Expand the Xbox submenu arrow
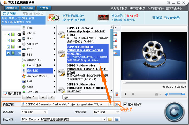The width and height of the screenshot is (189, 125). [54, 87]
